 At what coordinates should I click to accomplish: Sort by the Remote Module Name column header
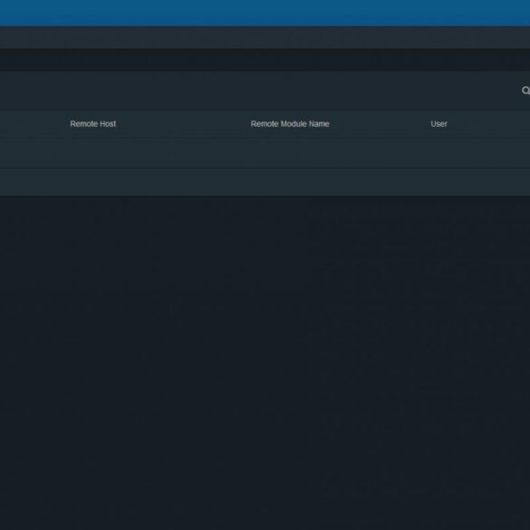290,124
